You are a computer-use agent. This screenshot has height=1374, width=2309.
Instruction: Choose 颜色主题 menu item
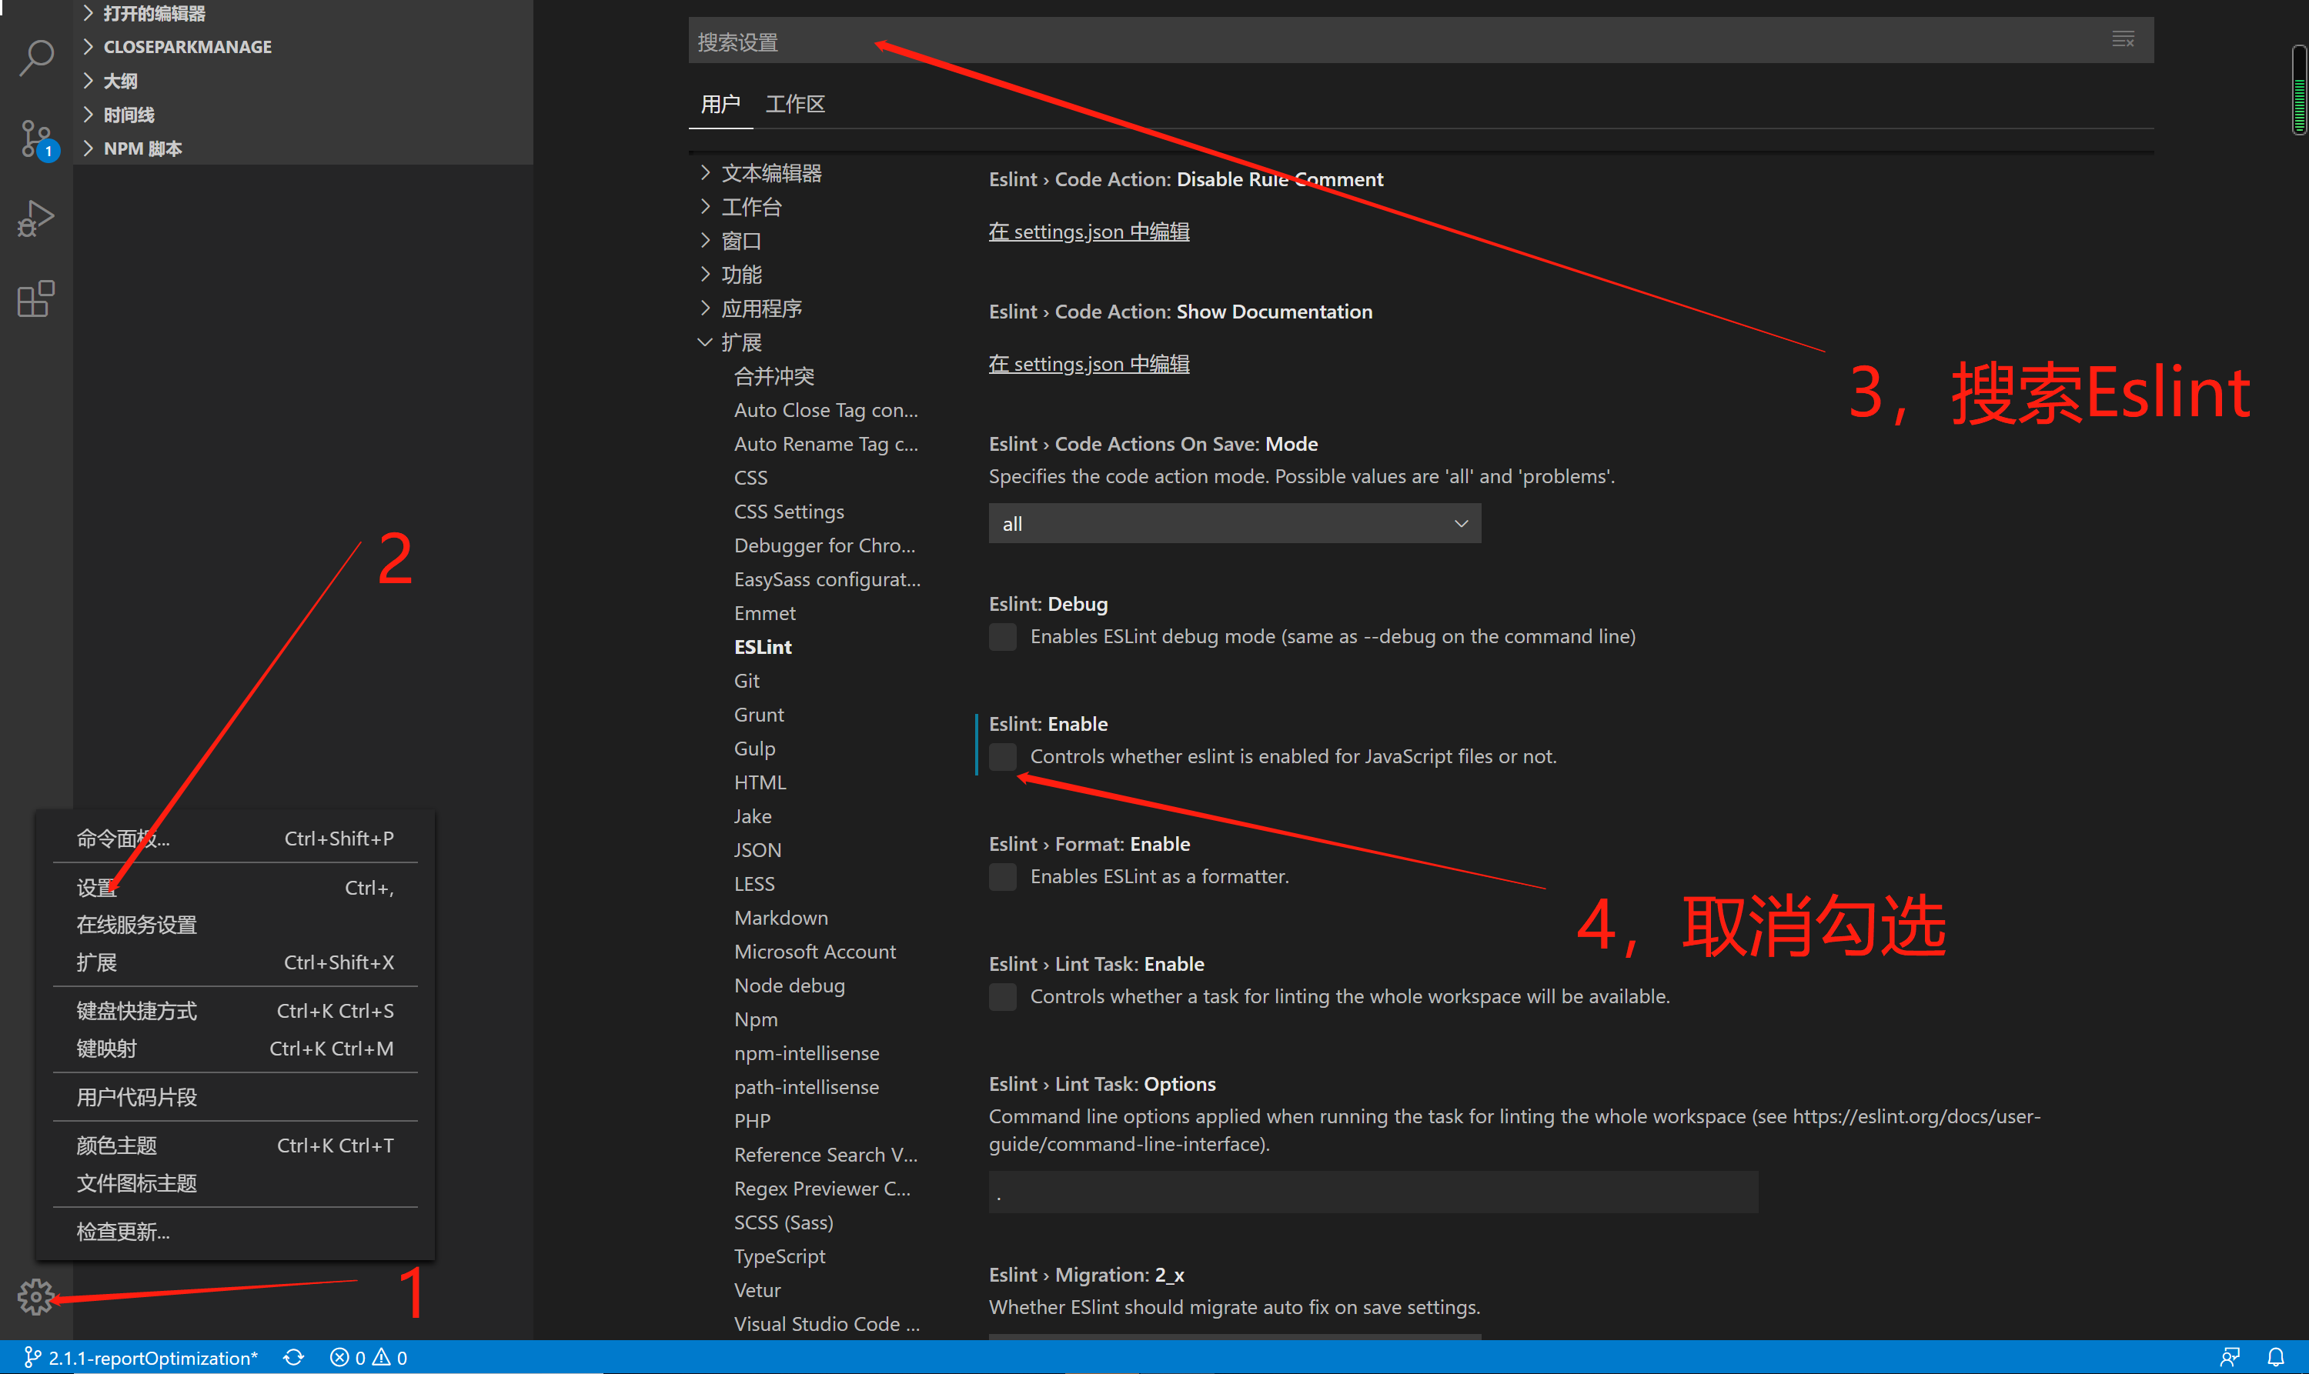(236, 1146)
